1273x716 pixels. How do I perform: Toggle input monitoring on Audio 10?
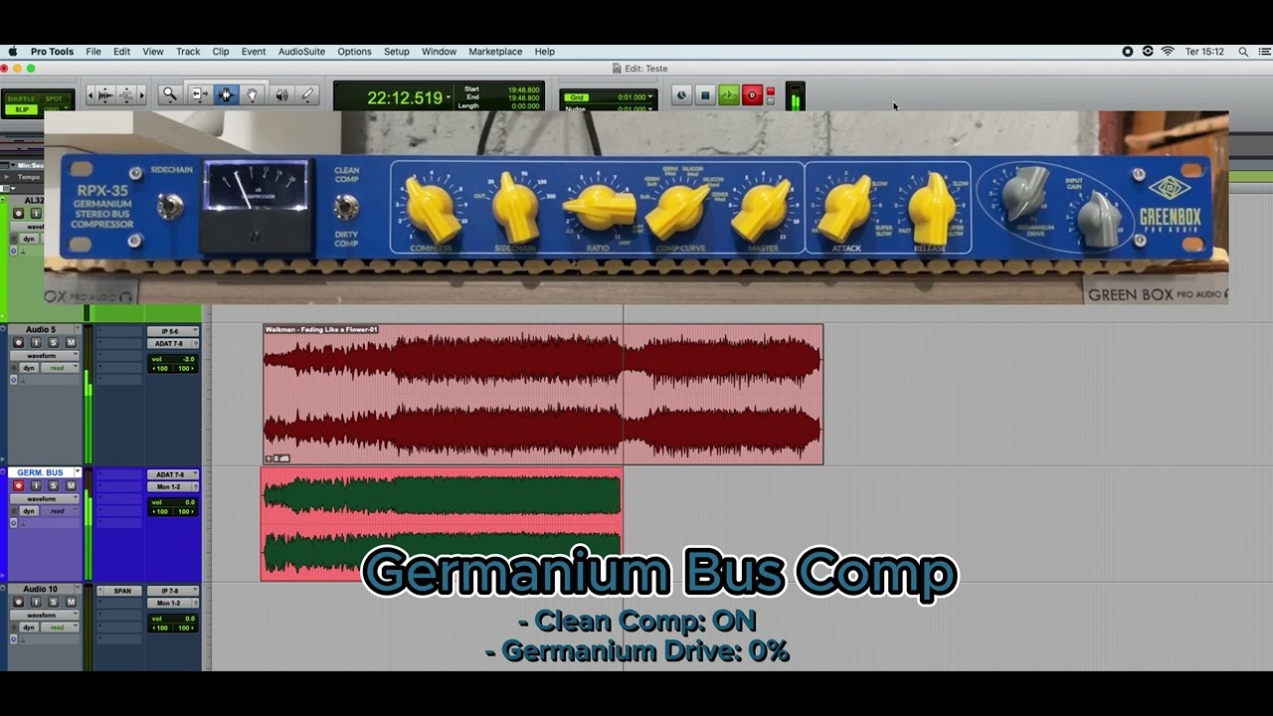click(x=36, y=602)
